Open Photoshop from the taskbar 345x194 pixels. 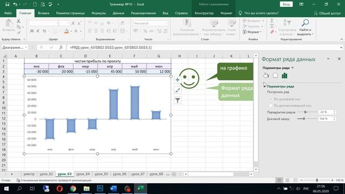coord(100,189)
